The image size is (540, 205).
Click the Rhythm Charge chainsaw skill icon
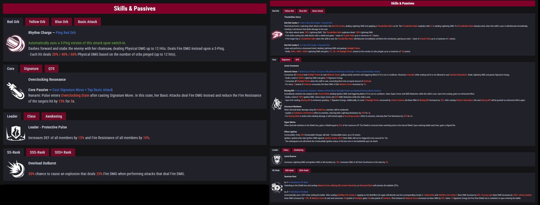(x=16, y=43)
